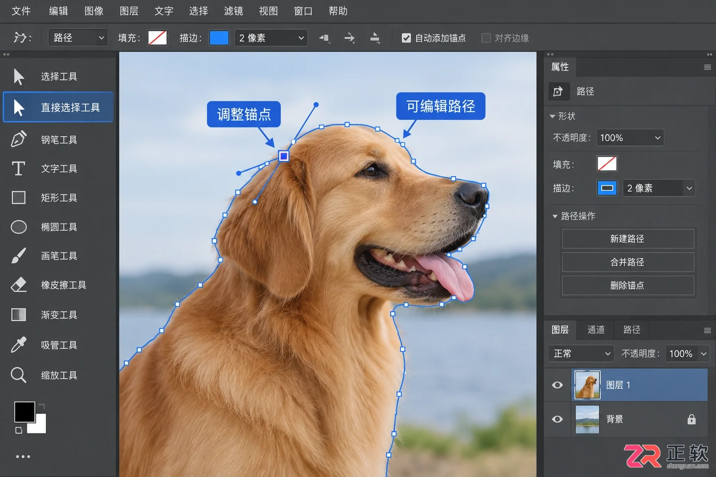Open the three-dots more tools button
This screenshot has width=716, height=477.
(x=23, y=457)
